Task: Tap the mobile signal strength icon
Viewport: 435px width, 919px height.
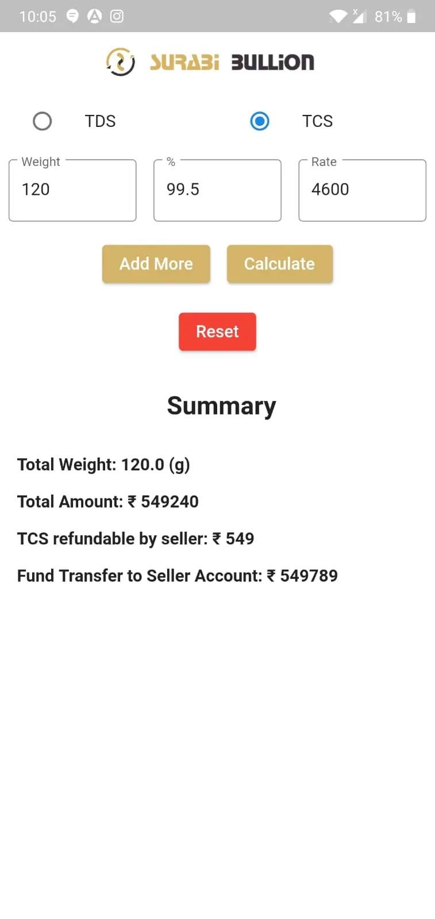Action: click(359, 16)
